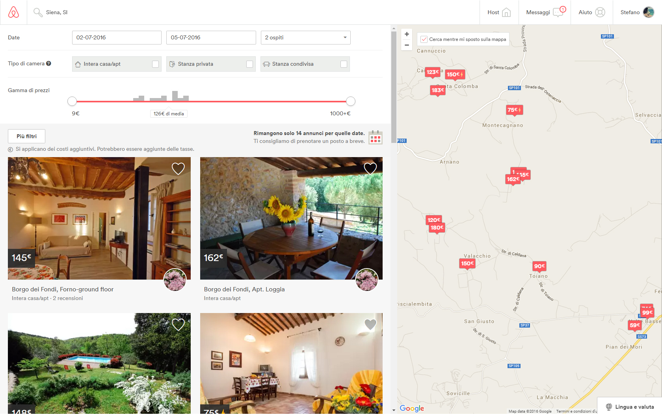Open the Lingua e valuta selector

coord(630,407)
